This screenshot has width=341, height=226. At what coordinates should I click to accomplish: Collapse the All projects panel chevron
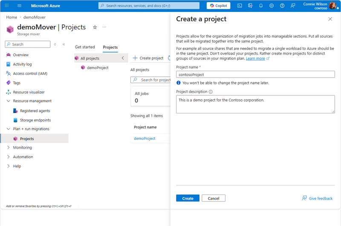pyautogui.click(x=123, y=58)
